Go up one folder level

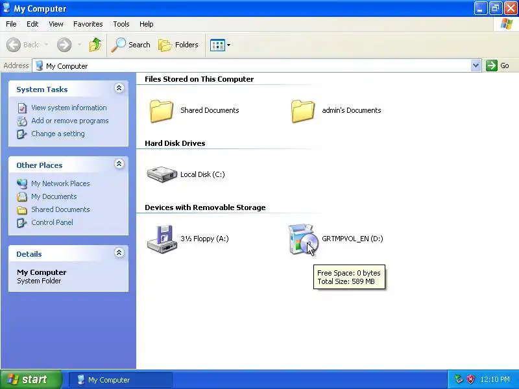(95, 45)
